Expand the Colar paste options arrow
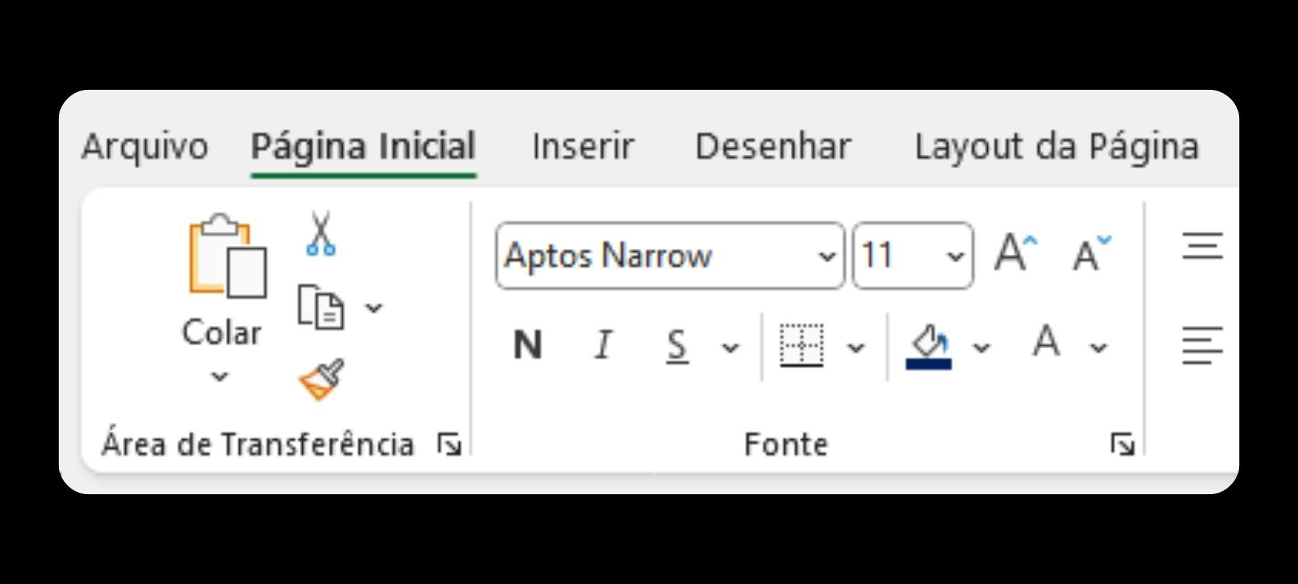Screen dimensions: 1298x584 pos(220,376)
